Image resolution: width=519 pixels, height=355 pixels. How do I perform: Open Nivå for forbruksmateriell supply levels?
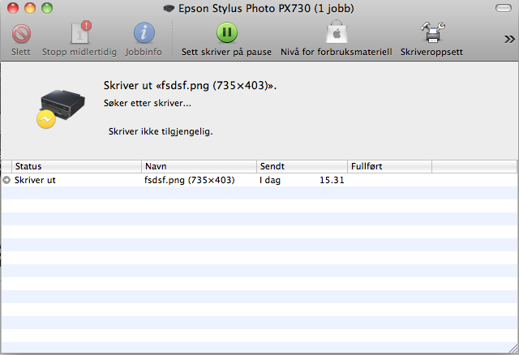point(337,32)
